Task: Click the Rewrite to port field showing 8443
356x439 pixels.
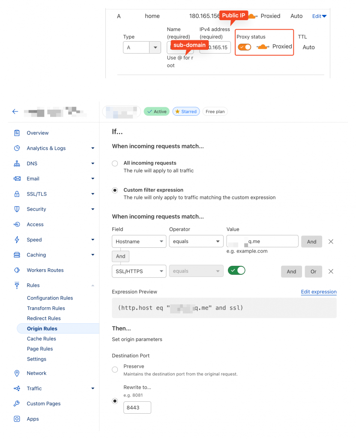Action: (137, 407)
